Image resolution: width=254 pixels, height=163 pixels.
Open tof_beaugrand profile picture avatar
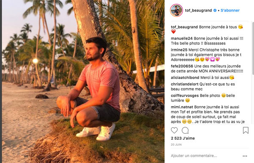177,10
